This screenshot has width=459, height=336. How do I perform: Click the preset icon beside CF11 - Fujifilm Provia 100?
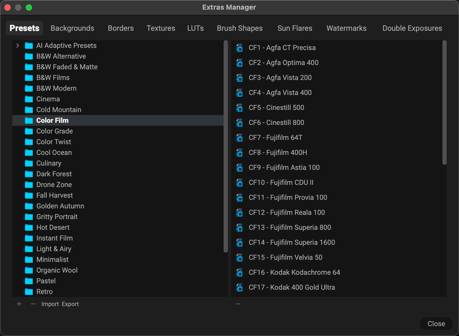[239, 197]
